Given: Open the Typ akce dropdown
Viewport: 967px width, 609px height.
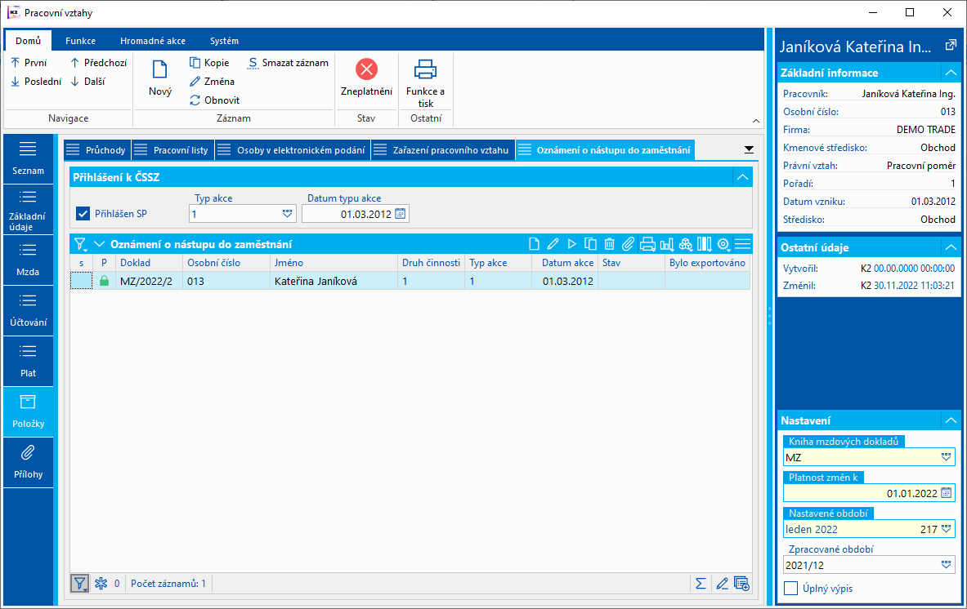Looking at the screenshot, I should [x=288, y=214].
